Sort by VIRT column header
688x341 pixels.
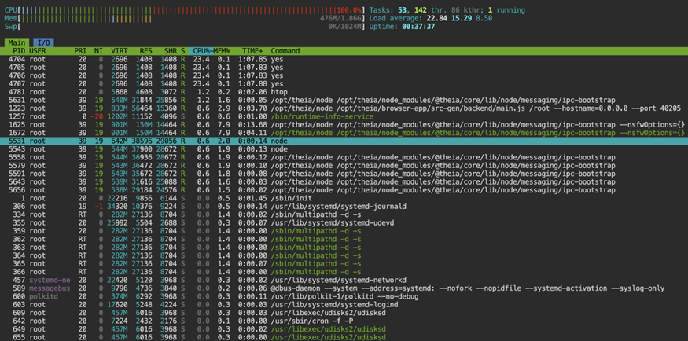coord(119,51)
